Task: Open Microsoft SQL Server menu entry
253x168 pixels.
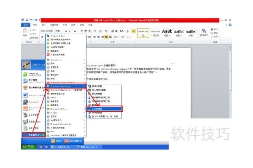Action: [x=66, y=86]
